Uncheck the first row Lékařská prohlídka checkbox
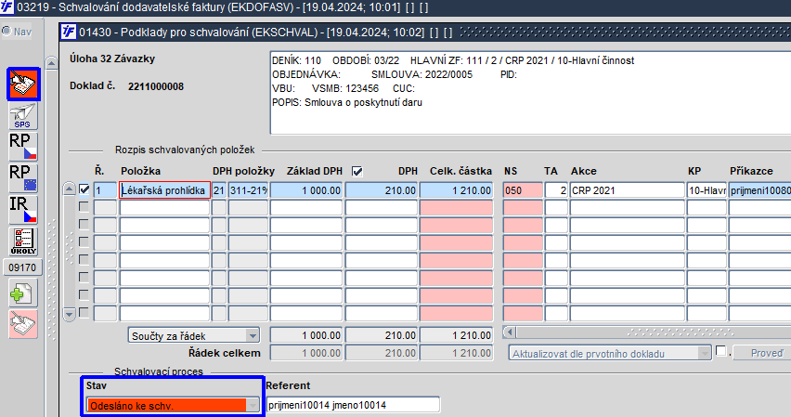This screenshot has width=791, height=417. click(x=84, y=189)
